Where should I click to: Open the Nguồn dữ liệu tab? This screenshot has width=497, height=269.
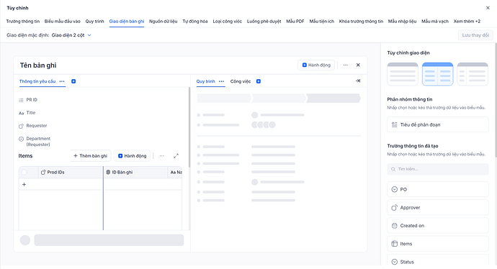164,21
